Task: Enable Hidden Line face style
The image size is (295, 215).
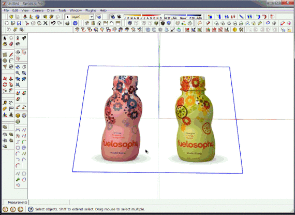Action: [150, 23]
